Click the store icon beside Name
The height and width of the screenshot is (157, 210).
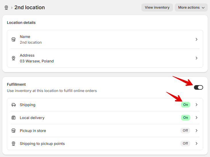(13, 39)
